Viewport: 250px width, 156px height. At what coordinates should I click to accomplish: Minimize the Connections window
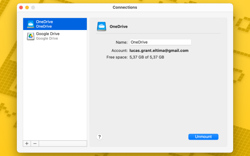point(27,7)
